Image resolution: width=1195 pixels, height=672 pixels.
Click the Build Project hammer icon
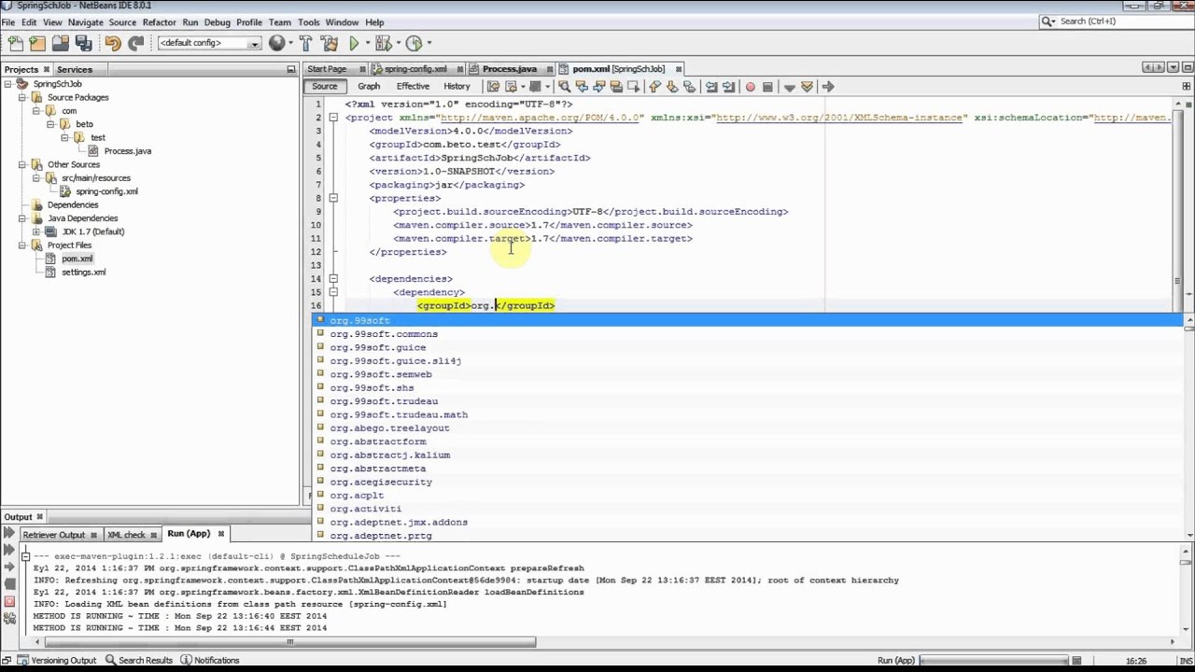click(x=306, y=43)
